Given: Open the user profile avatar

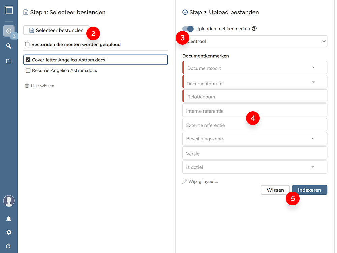Looking at the screenshot, I should point(9,201).
